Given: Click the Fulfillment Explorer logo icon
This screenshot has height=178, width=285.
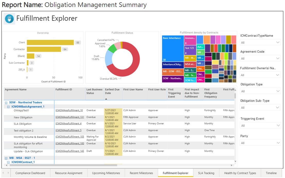Looking at the screenshot, I should pyautogui.click(x=9, y=19).
